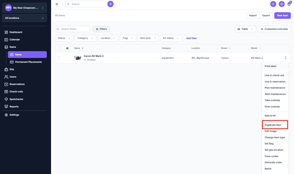Open the All locations dropdown
The width and height of the screenshot is (294, 174).
pos(25,18)
